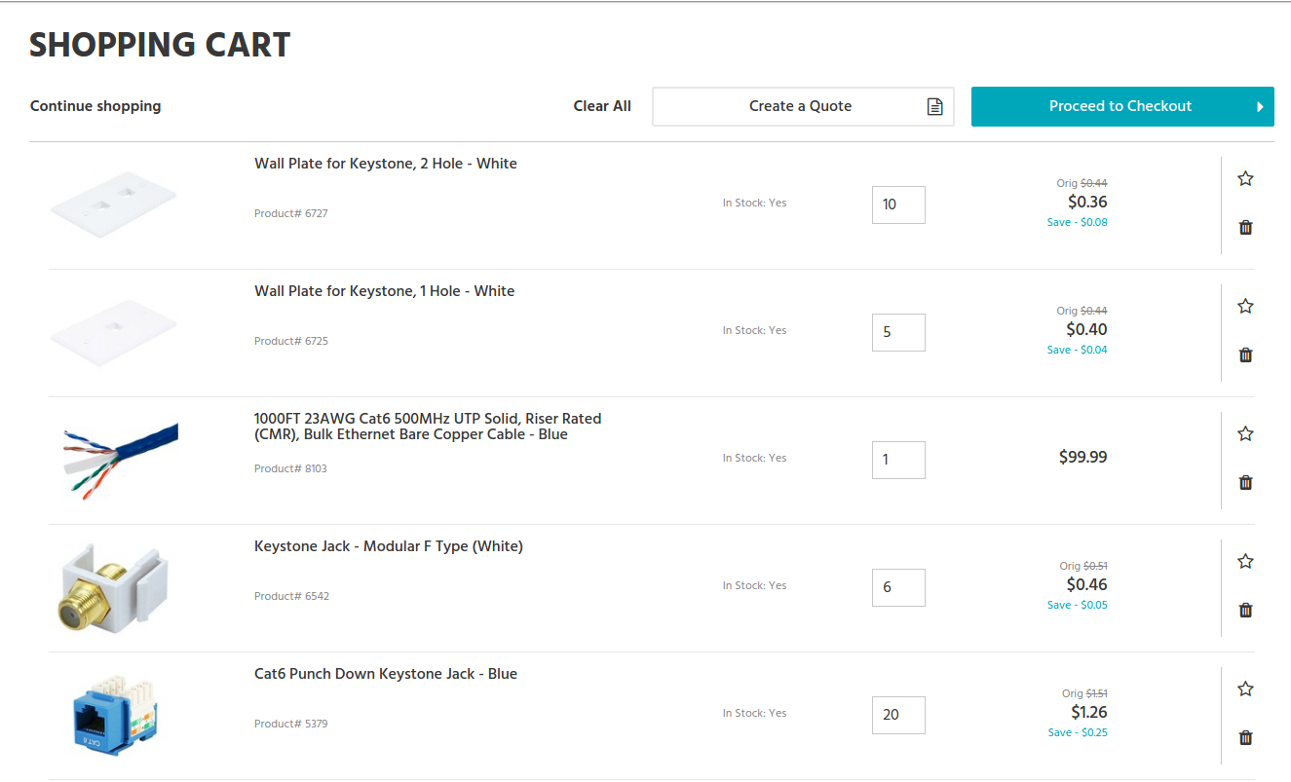Star the Keystone Jack Modular F Type
The height and width of the screenshot is (782, 1291).
click(x=1245, y=562)
